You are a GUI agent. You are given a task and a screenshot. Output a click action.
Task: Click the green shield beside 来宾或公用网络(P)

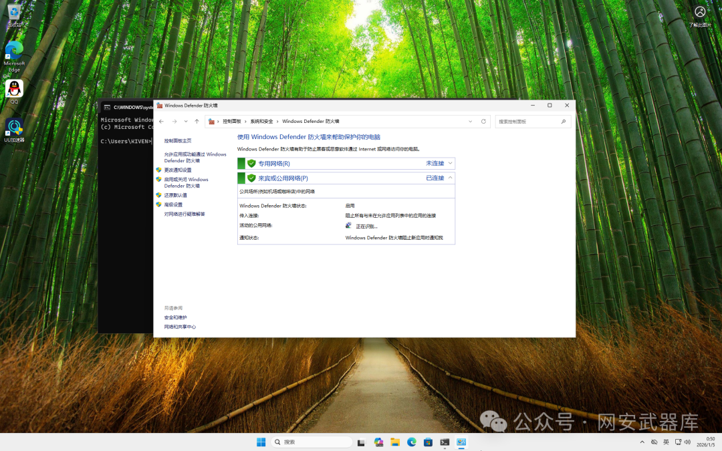[251, 178]
